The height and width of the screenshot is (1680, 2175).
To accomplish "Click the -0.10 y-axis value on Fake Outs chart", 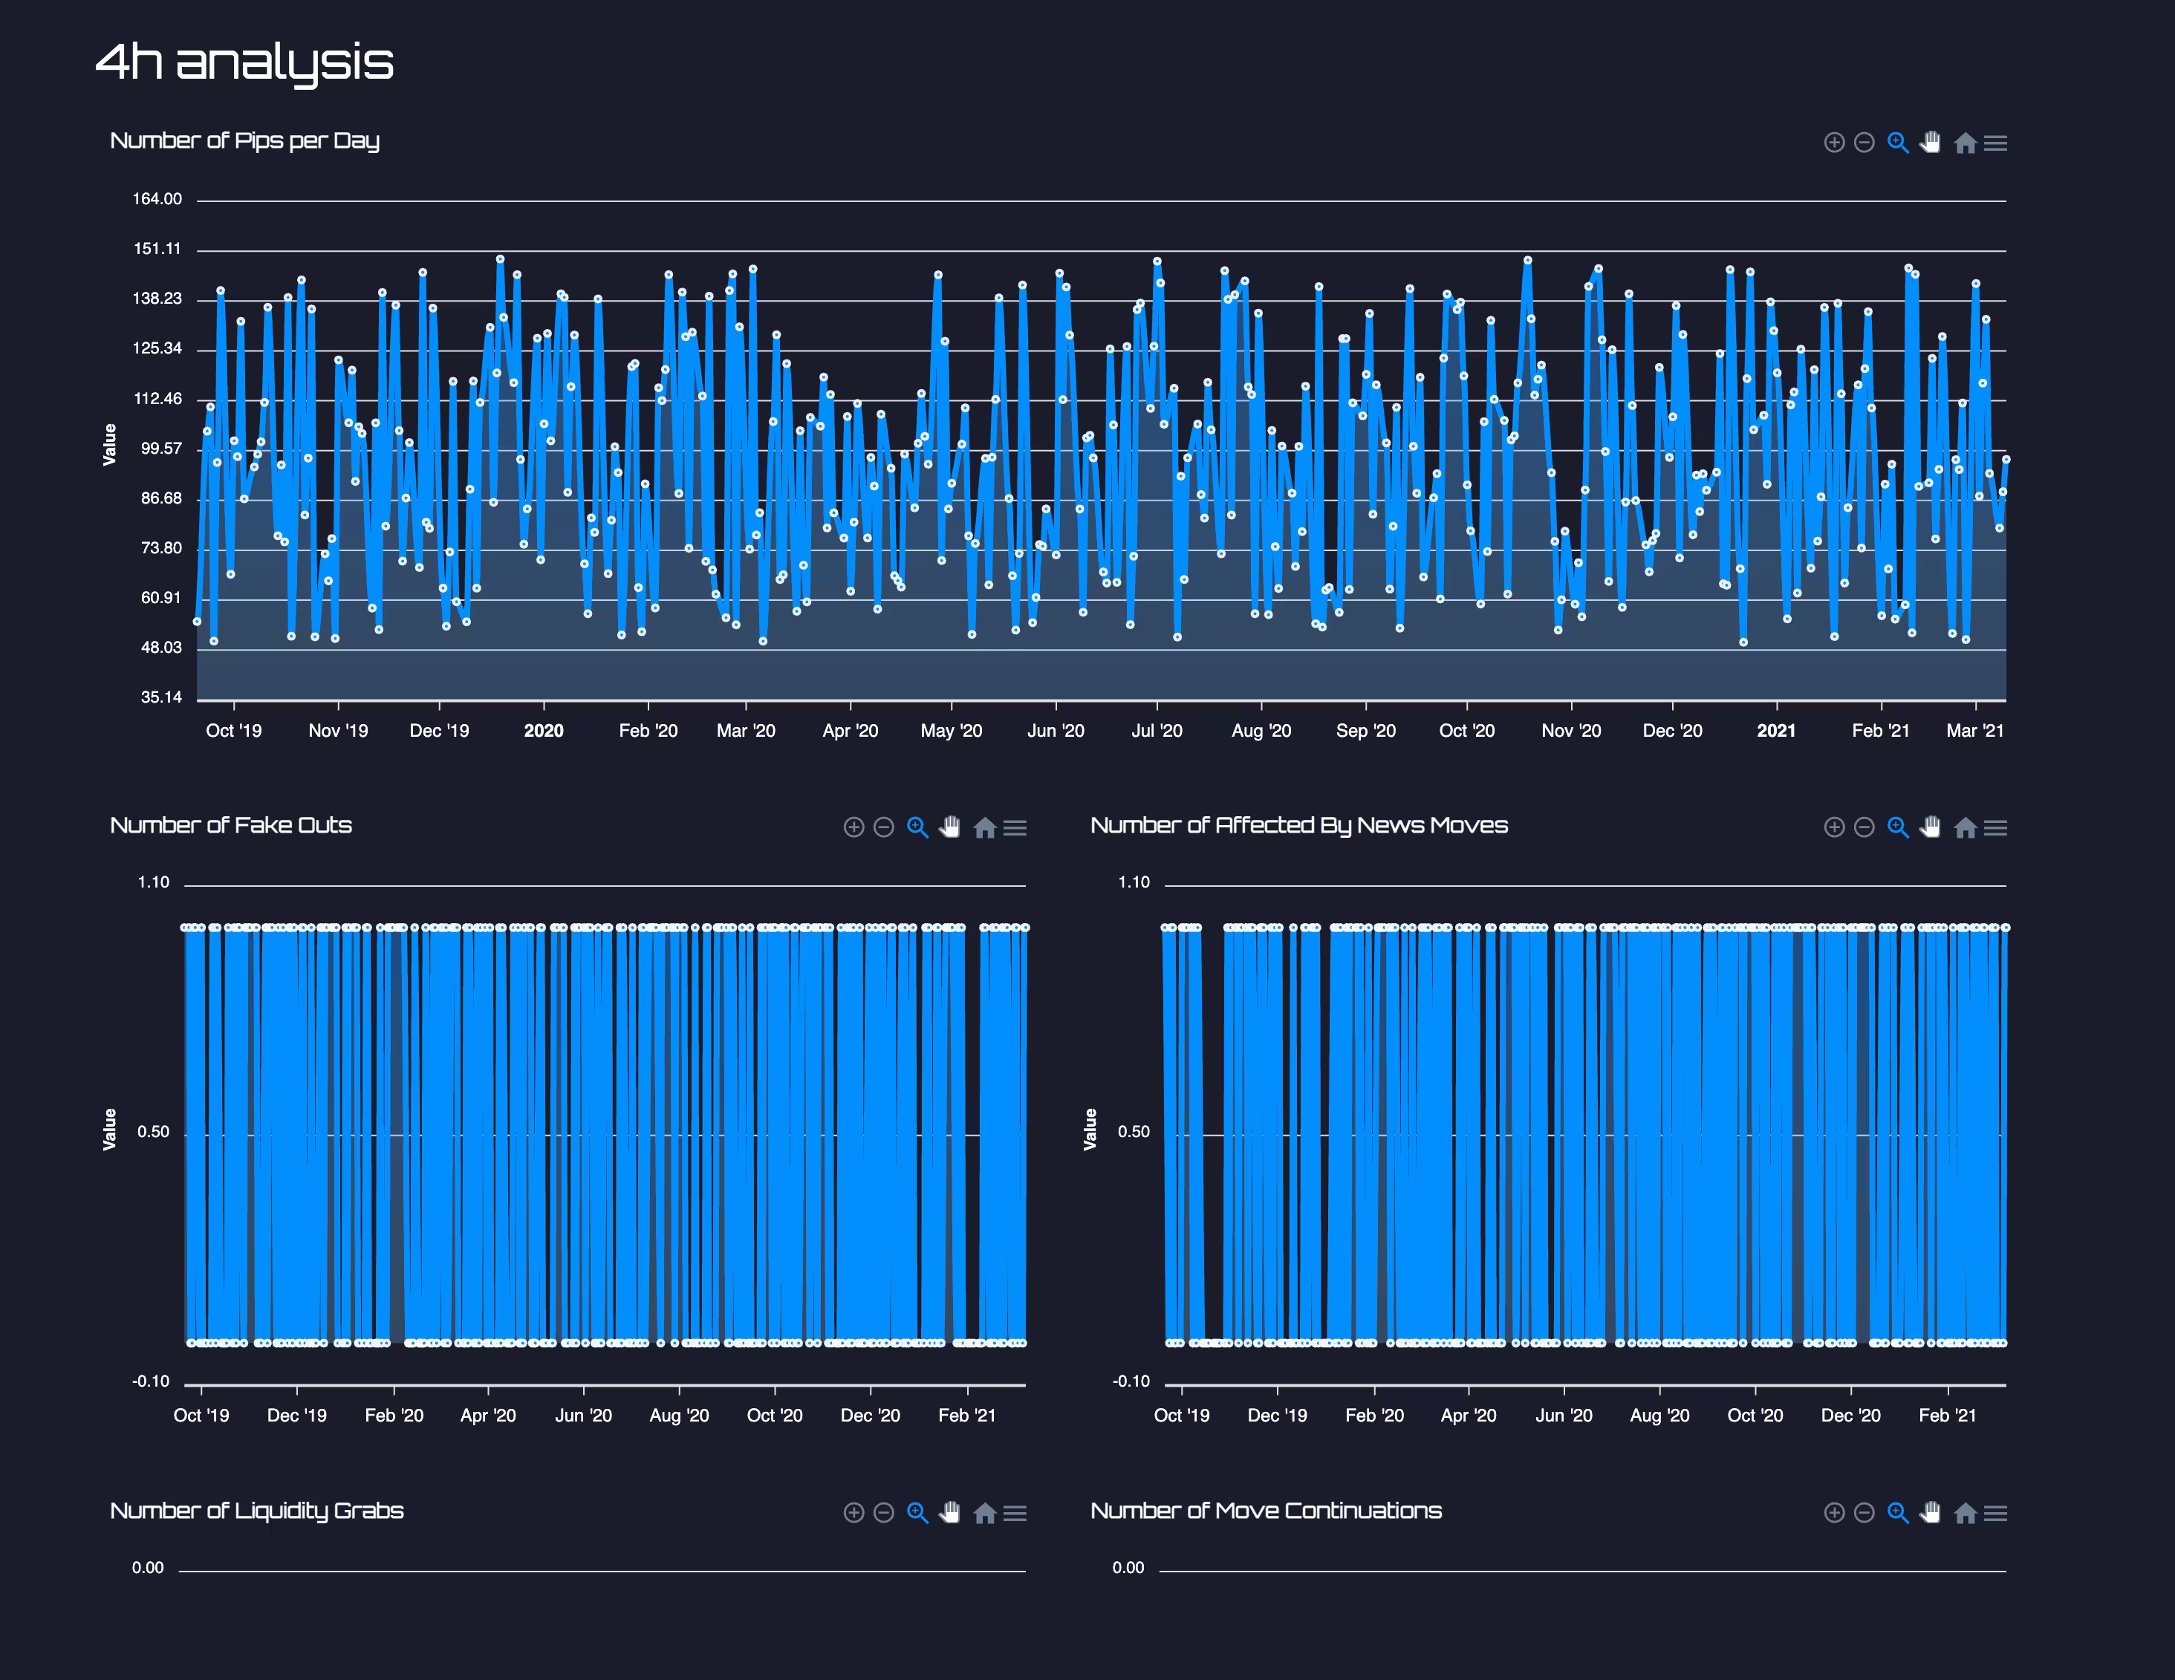I will [x=152, y=1381].
